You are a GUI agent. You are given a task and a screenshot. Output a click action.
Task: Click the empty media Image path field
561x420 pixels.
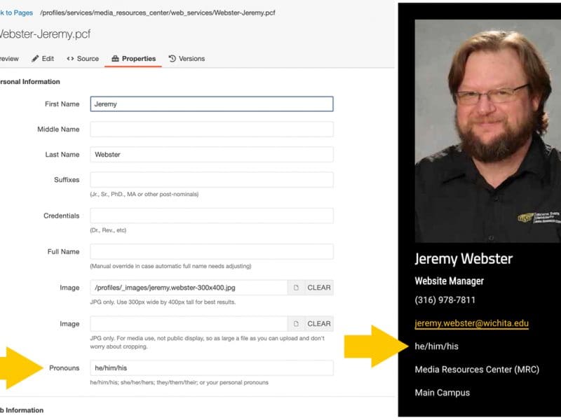click(x=189, y=323)
